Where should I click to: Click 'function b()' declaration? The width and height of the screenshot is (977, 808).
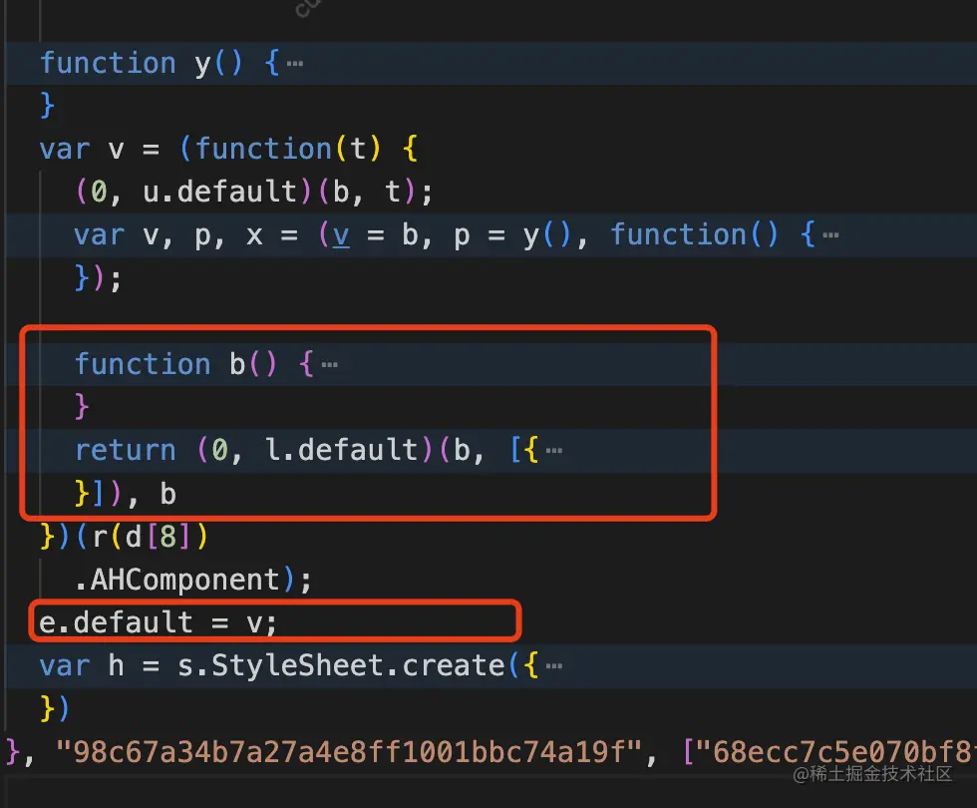coord(175,364)
